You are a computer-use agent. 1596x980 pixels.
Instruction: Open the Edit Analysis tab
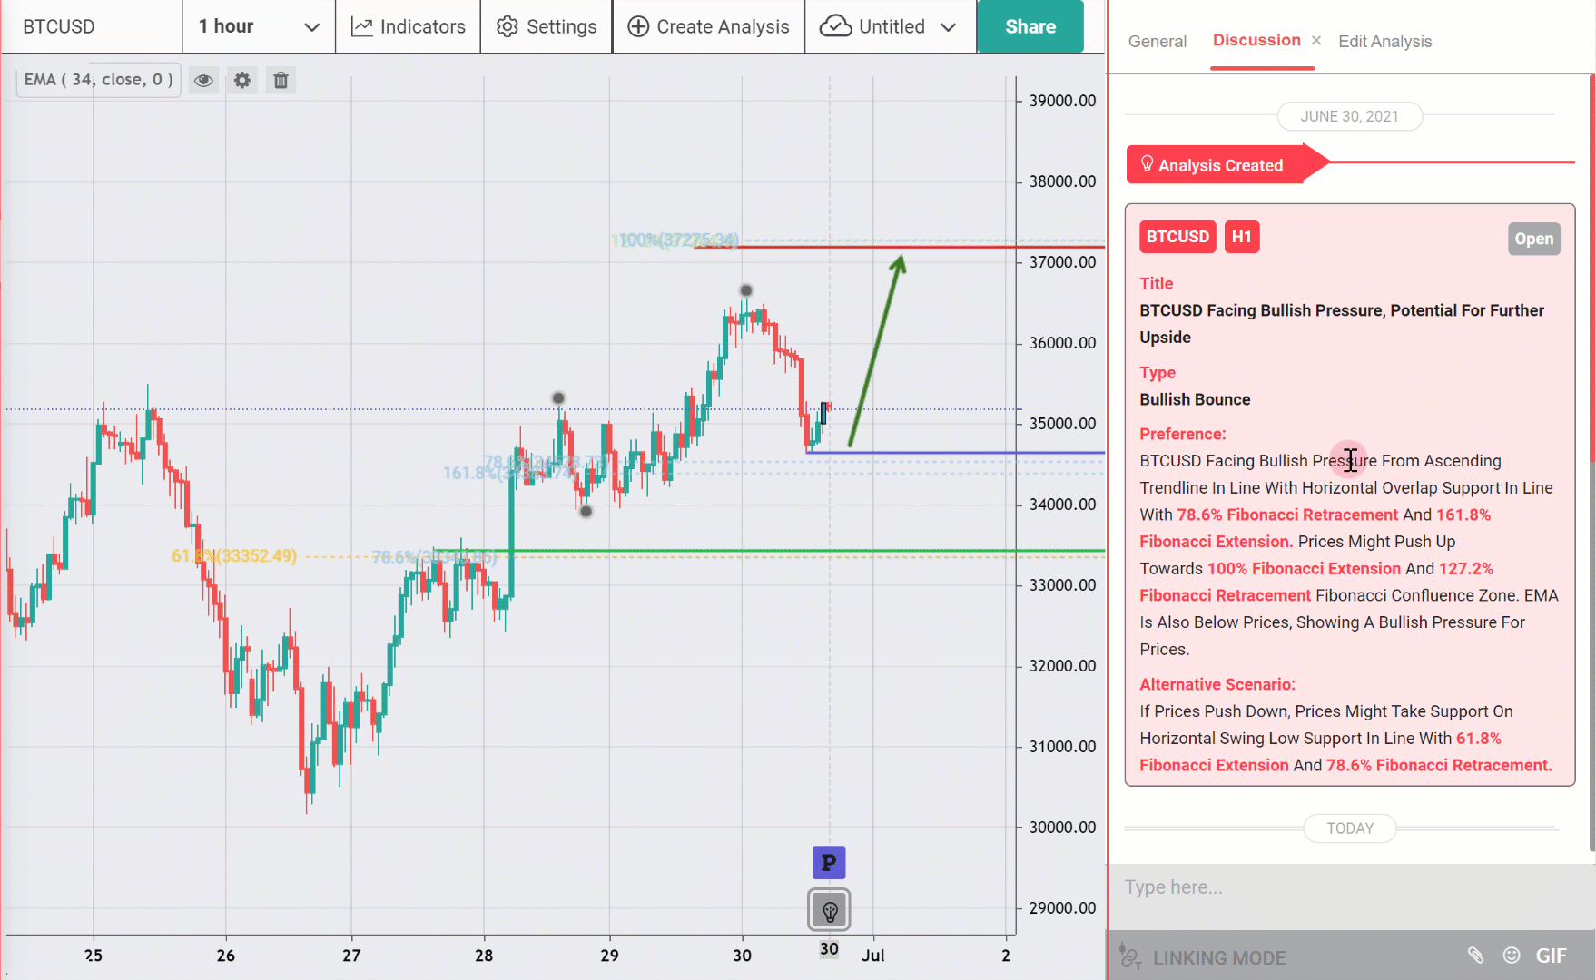tap(1384, 41)
